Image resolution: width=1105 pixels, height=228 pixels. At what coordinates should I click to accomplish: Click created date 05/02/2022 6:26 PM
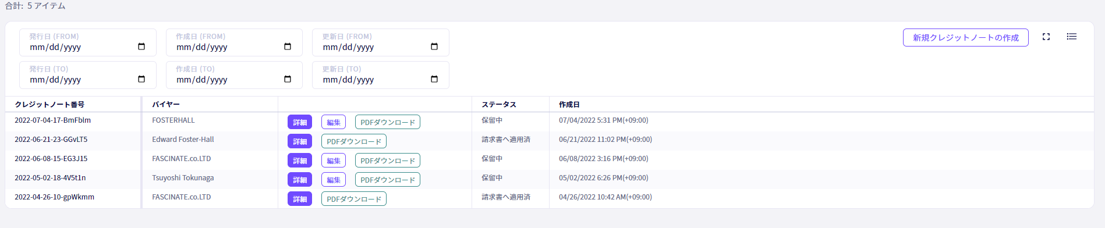(604, 178)
